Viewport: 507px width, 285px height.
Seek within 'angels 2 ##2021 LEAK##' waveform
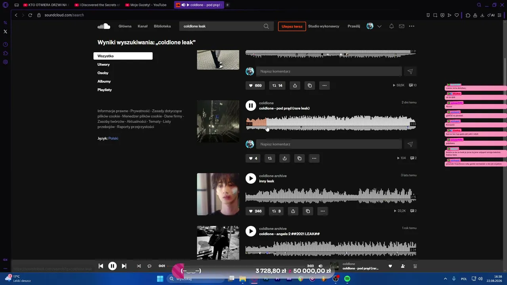pos(331,248)
